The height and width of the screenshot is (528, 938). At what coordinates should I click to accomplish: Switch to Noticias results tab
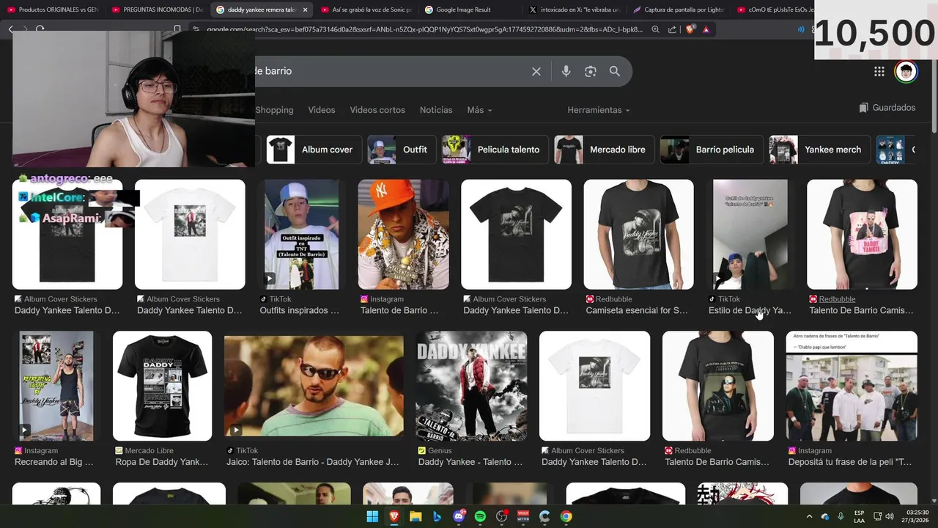pyautogui.click(x=436, y=110)
